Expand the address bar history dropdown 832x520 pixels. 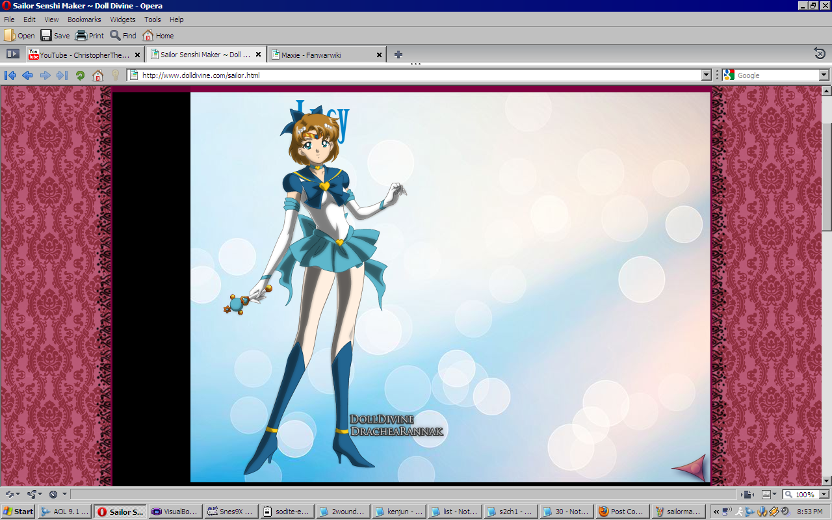pos(707,75)
